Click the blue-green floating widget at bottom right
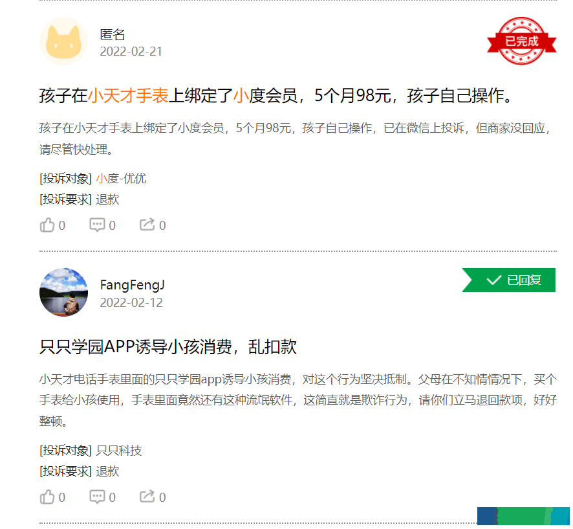The image size is (573, 529). [x=523, y=516]
